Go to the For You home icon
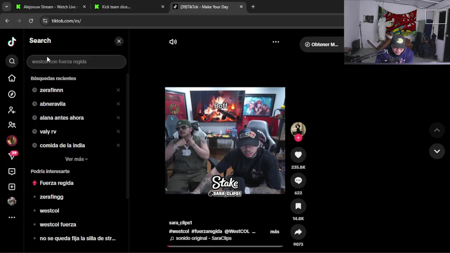 [x=12, y=78]
